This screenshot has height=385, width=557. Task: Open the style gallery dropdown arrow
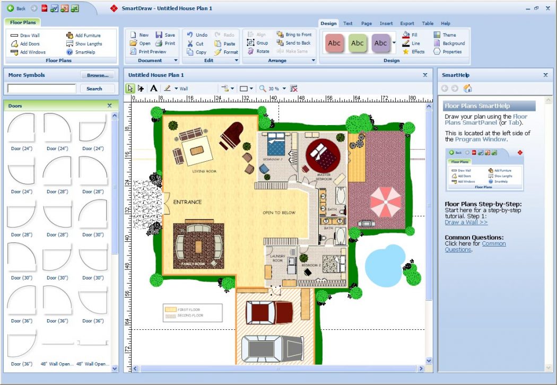394,43
